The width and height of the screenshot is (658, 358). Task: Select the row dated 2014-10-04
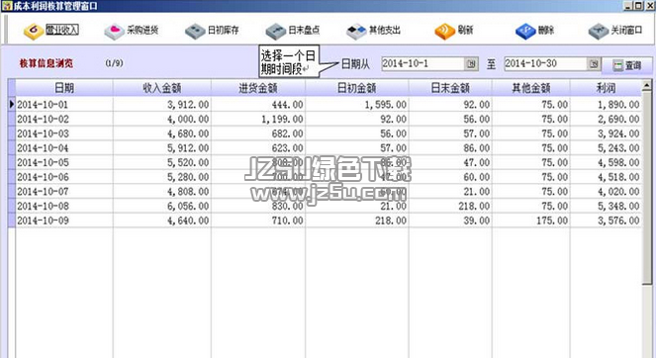click(329, 148)
